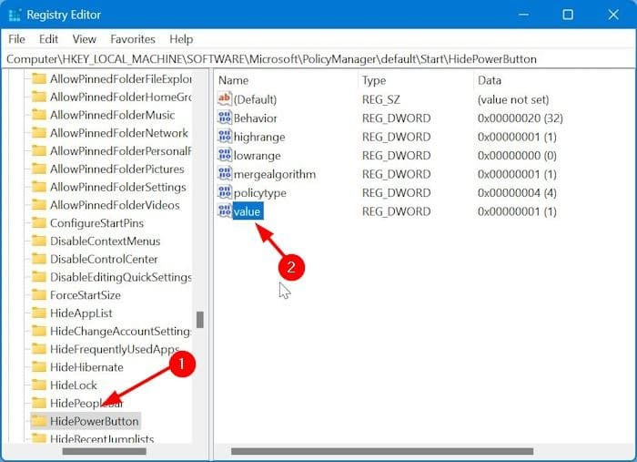Click the DWORD icon beside value entry

point(224,211)
